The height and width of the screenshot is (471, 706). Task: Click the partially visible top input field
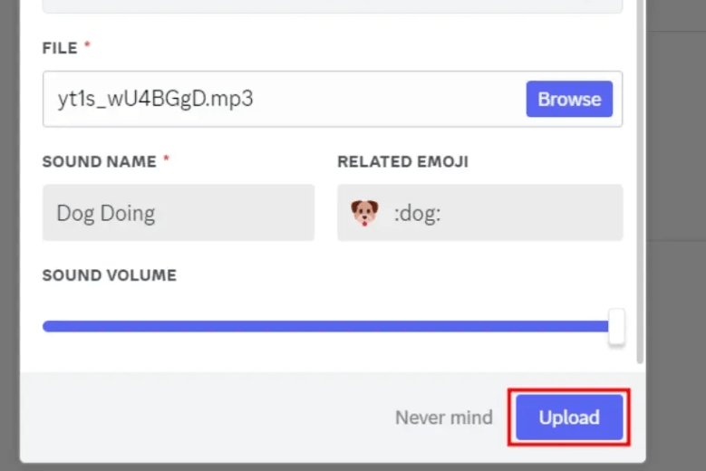tap(332, 5)
